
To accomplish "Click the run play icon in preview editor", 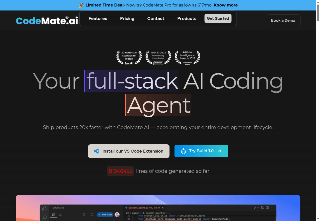I will coord(255,208).
